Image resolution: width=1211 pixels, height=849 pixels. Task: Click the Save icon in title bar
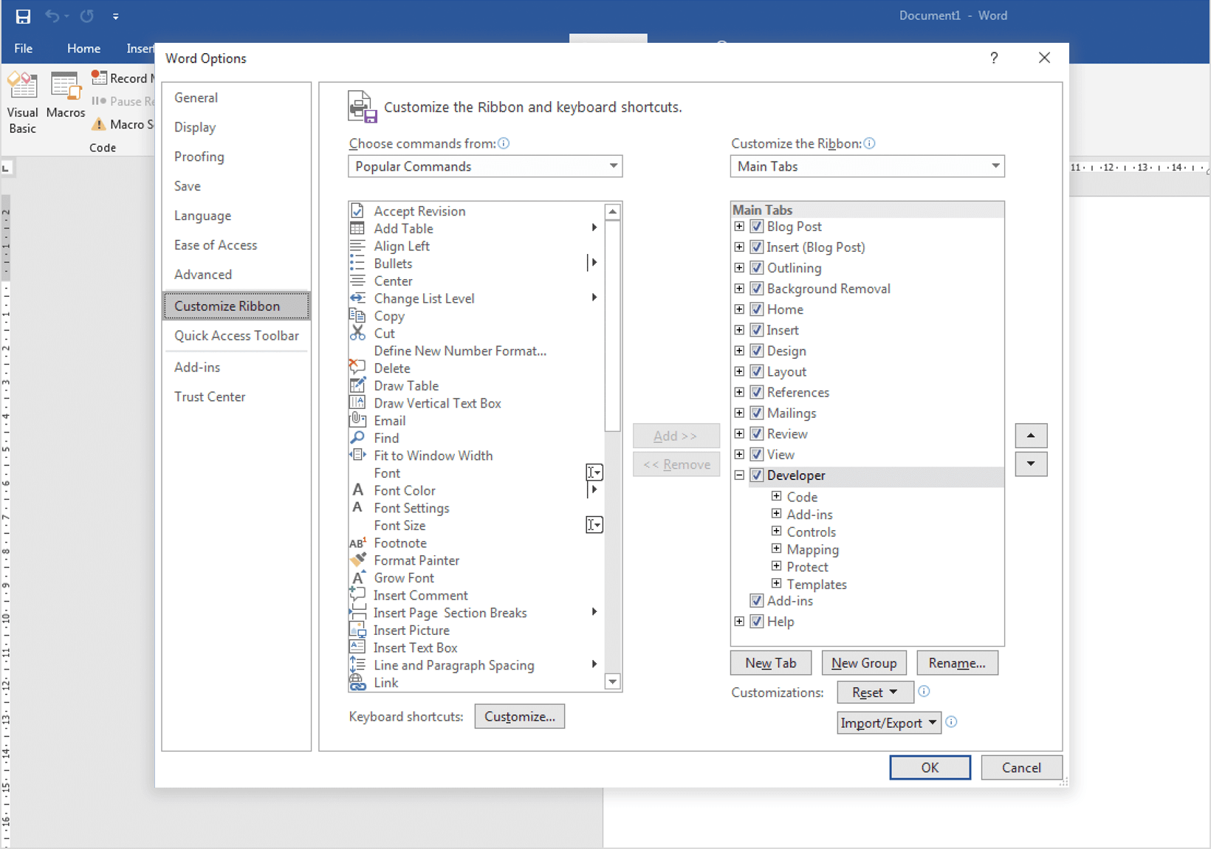(x=24, y=16)
